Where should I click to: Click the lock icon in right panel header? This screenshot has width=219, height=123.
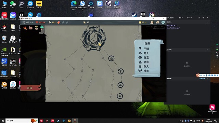(199, 18)
